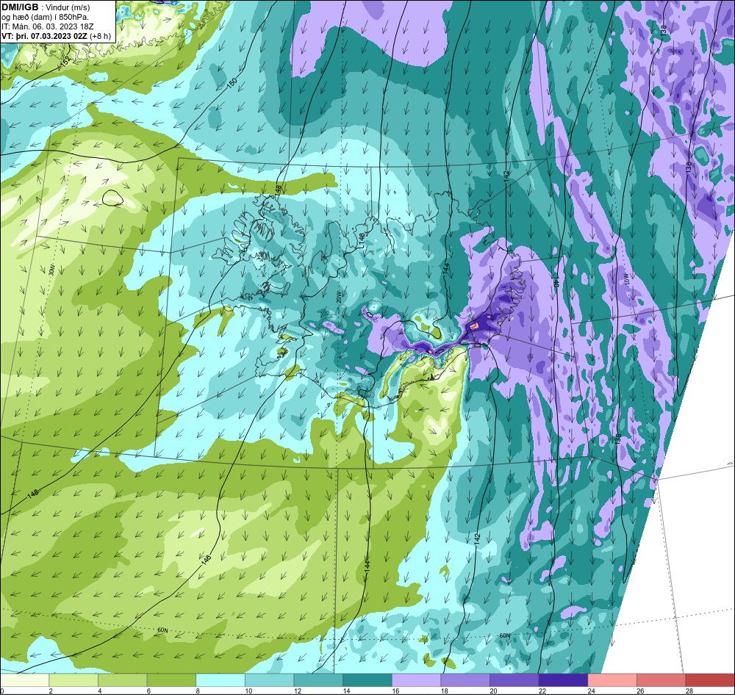Click the 30W longitude label
The height and width of the screenshot is (695, 735).
tap(51, 270)
